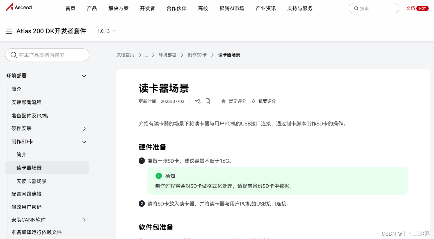Viewport: 434px width, 239px height.
Task: Collapse the 环境部署 section
Action: 84,76
